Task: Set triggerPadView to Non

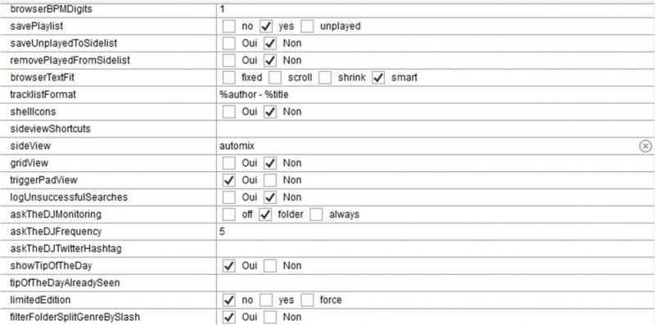Action: (x=270, y=180)
